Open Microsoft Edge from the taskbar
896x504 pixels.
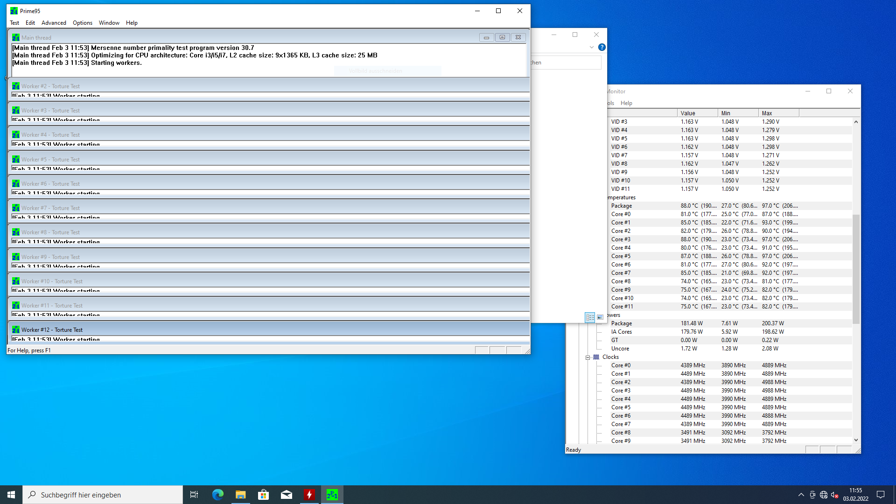[217, 495]
